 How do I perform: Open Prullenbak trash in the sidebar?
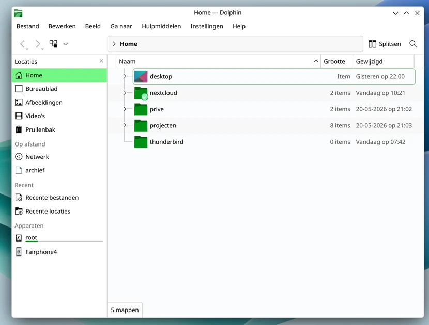tap(59, 129)
